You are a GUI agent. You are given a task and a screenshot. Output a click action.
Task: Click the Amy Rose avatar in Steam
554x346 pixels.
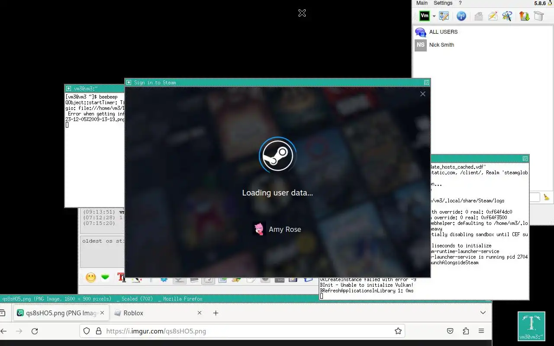click(259, 229)
